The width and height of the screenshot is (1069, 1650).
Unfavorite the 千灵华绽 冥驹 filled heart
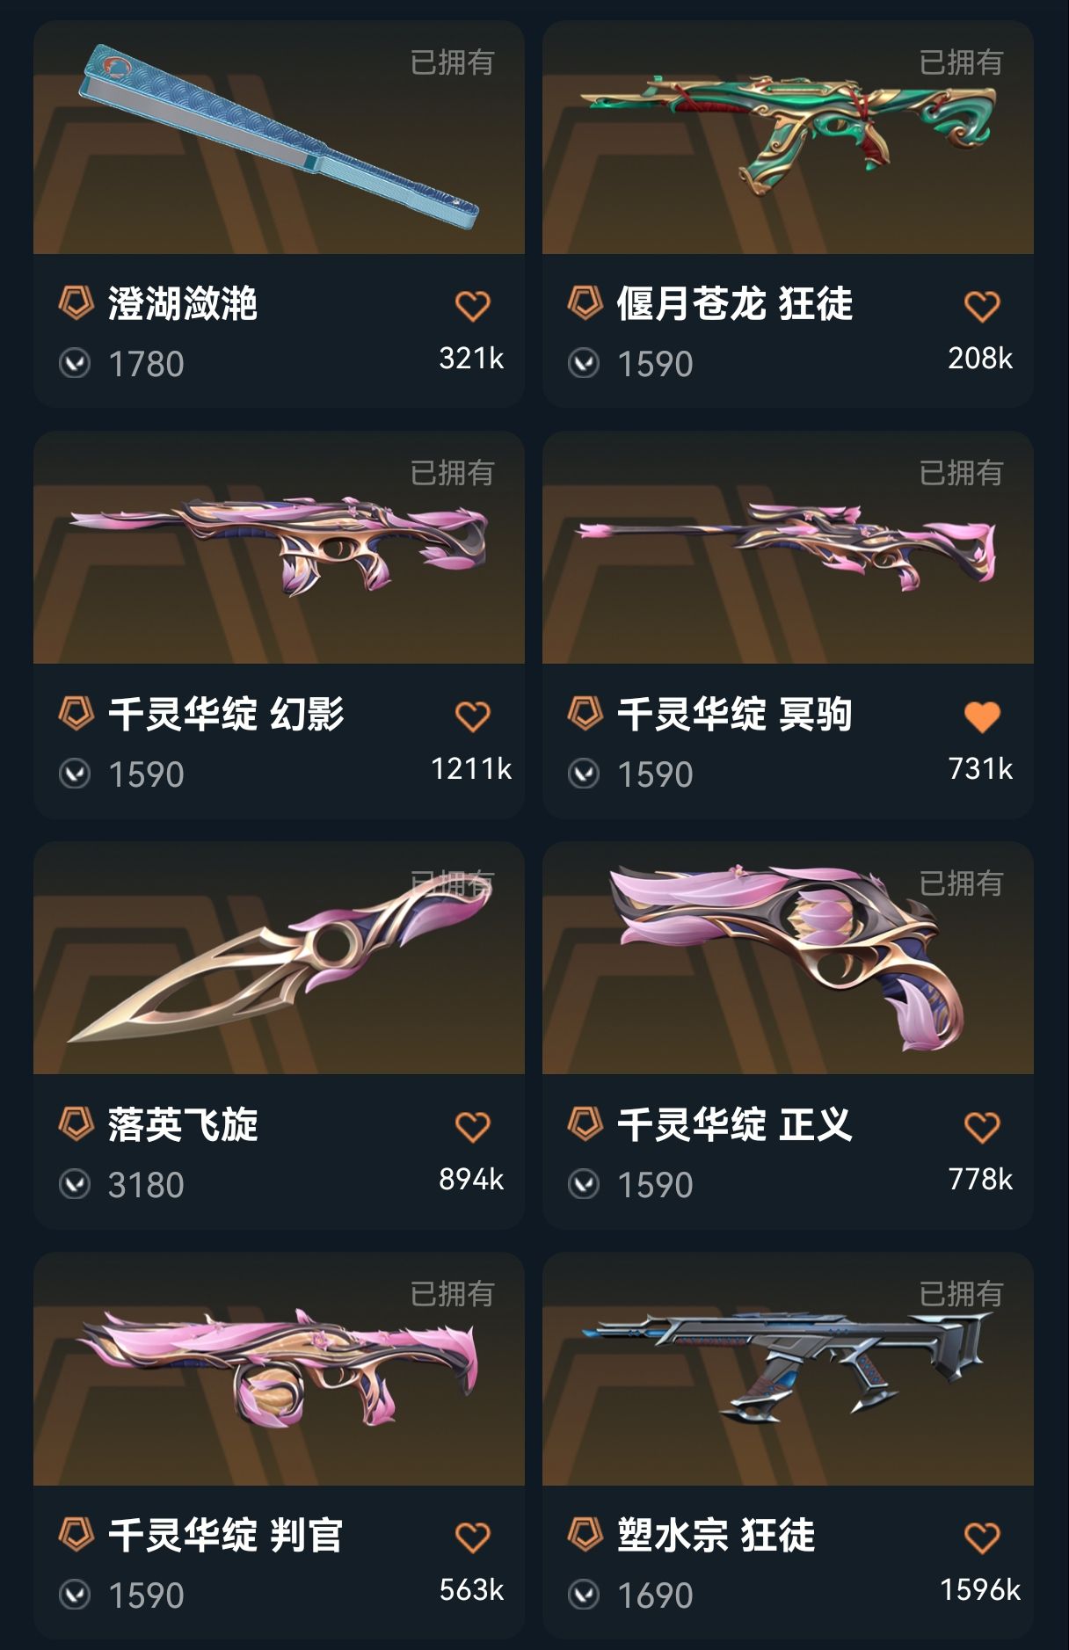[981, 716]
